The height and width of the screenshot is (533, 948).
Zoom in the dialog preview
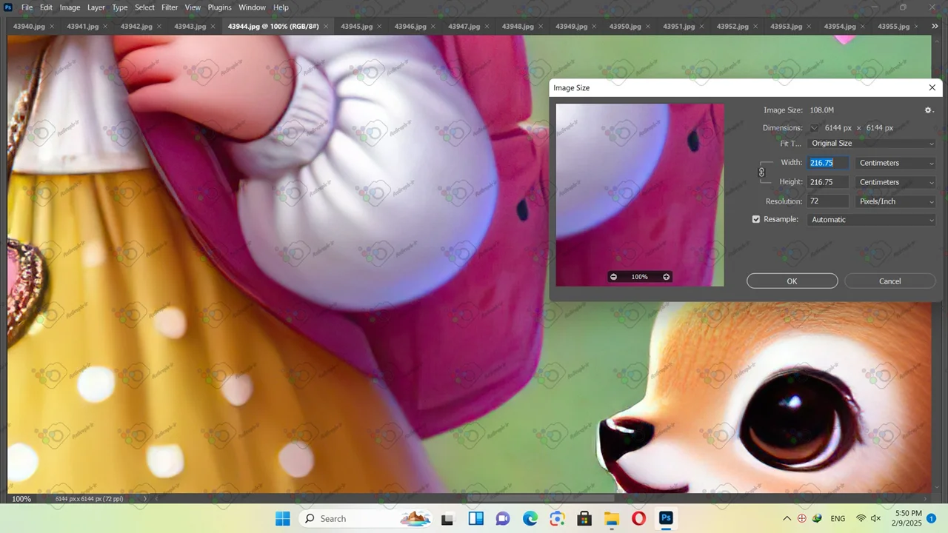point(666,277)
